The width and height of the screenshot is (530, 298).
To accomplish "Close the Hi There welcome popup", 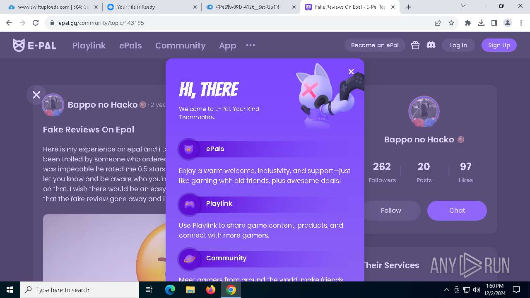I will [351, 72].
